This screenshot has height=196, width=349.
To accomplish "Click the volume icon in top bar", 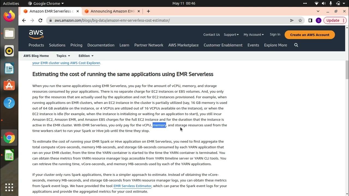I will pyautogui.click(x=324, y=4).
